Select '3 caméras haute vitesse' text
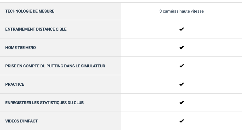Screen dimensions: 242x132 pos(181,11)
